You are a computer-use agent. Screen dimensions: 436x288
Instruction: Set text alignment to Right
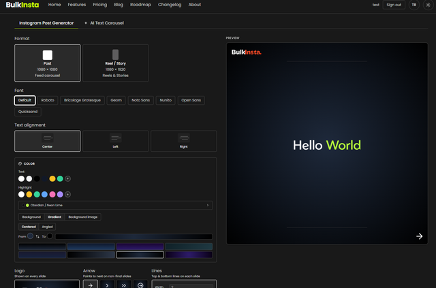tap(183, 141)
